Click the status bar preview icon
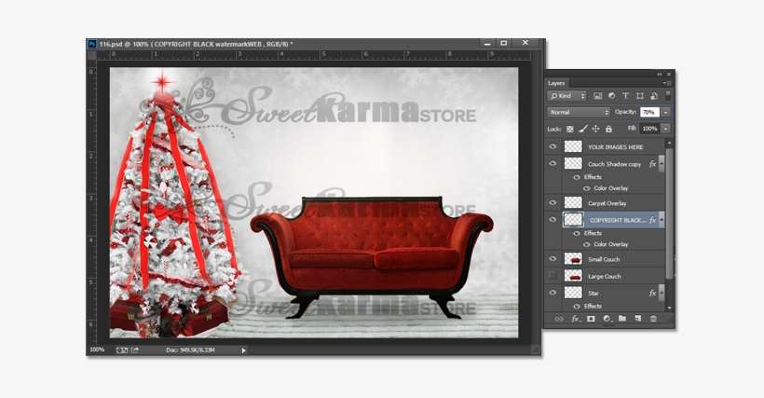764x398 pixels. tap(121, 350)
